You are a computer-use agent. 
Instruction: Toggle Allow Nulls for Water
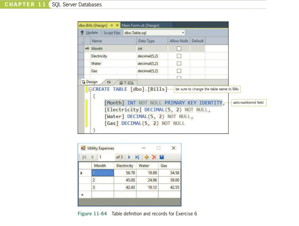click(x=179, y=64)
